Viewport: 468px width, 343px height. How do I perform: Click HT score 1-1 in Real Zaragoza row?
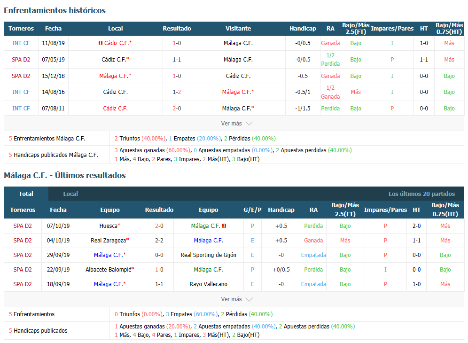pyautogui.click(x=417, y=240)
